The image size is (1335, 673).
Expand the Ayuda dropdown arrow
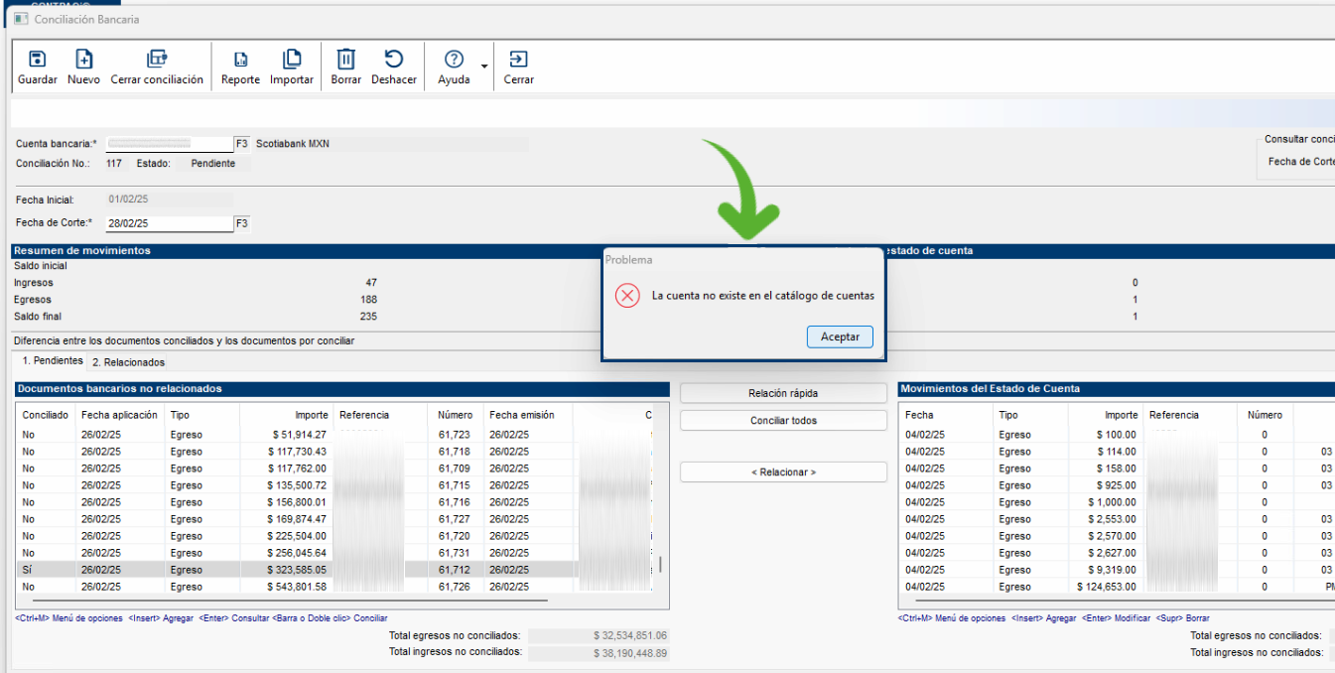point(483,67)
